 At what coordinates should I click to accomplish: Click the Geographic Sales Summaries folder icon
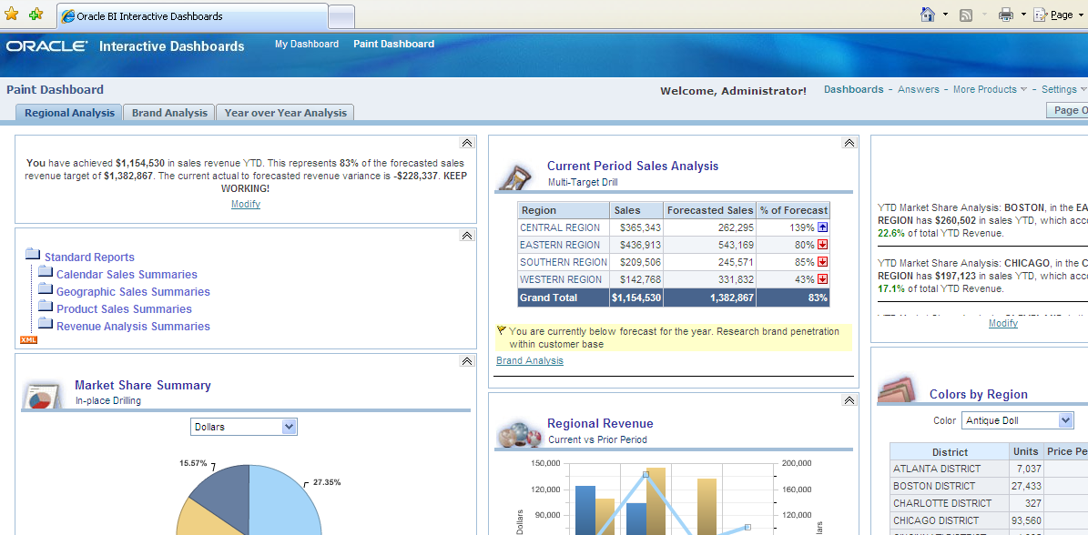46,289
